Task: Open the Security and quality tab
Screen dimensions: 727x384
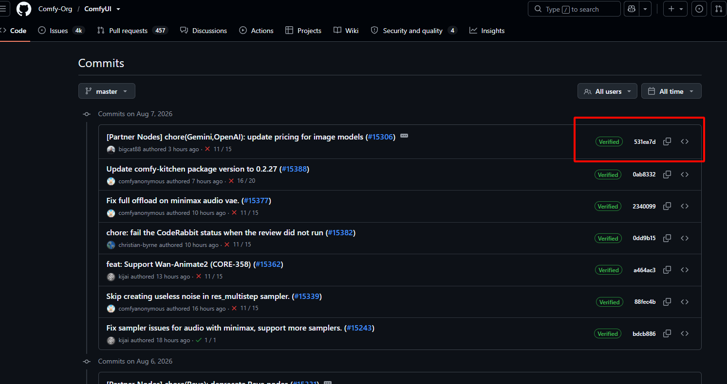Action: [414, 31]
